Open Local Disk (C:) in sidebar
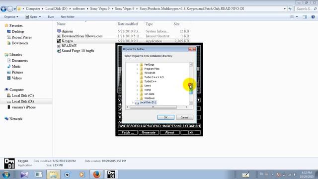The image size is (318, 179). click(x=22, y=95)
